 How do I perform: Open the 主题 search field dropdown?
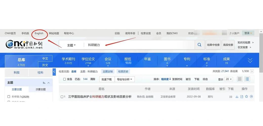[71, 45]
